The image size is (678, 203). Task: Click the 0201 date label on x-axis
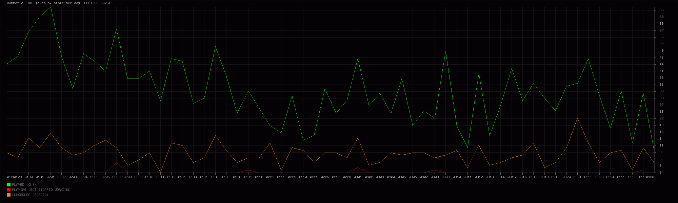pyautogui.click(x=51, y=177)
